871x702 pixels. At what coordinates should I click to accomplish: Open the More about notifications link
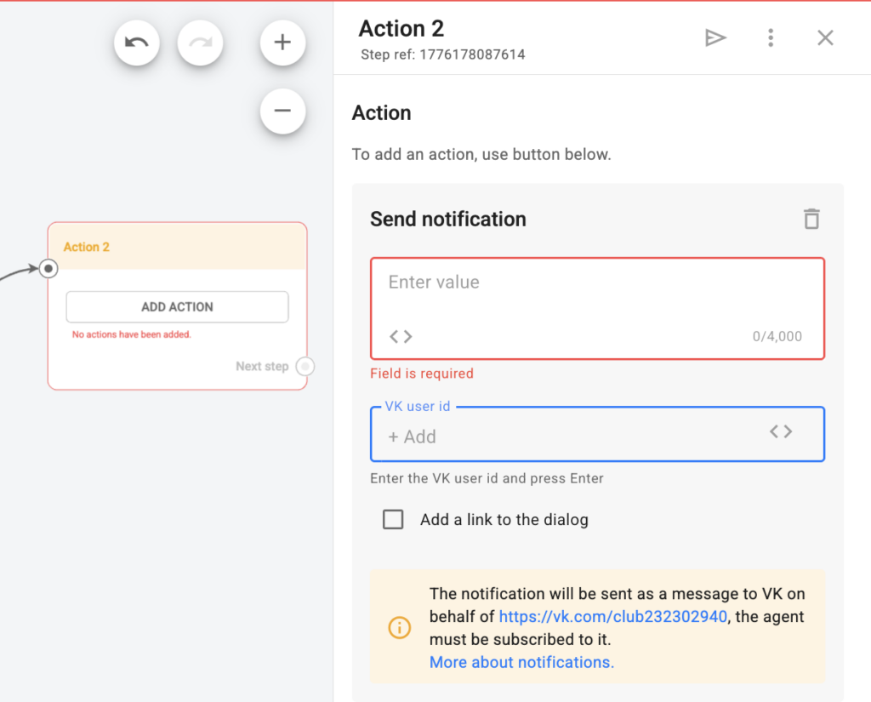[521, 662]
